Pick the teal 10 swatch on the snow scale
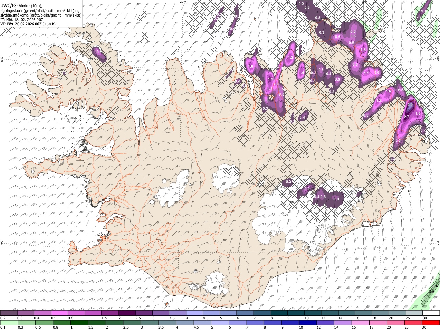The width and height of the screenshot is (440, 330). pyautogui.click(x=313, y=313)
